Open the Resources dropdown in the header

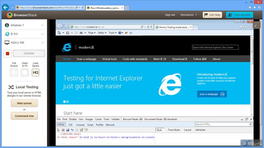click(189, 15)
